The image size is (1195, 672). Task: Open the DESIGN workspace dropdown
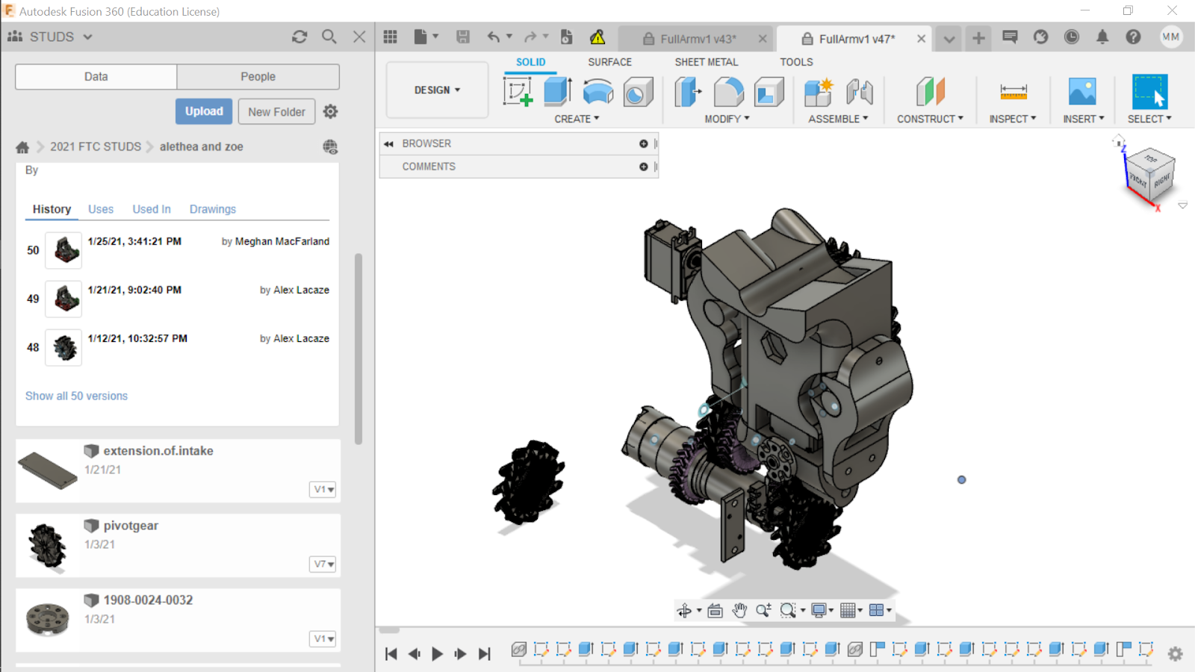(x=437, y=90)
